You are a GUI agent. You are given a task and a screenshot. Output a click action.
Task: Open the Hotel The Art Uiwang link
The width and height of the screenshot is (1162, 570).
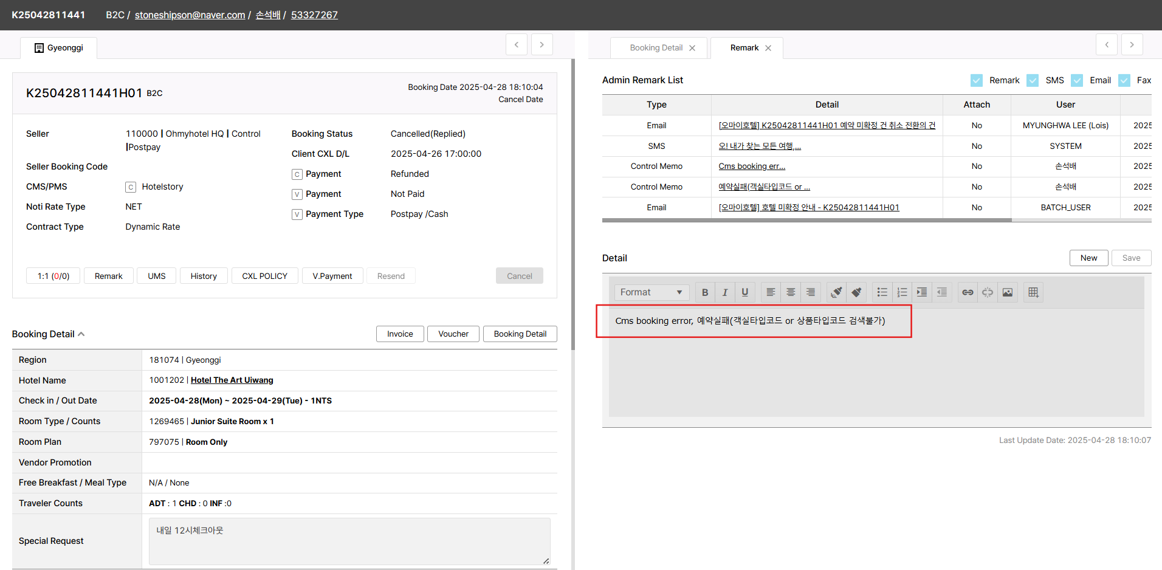coord(232,380)
